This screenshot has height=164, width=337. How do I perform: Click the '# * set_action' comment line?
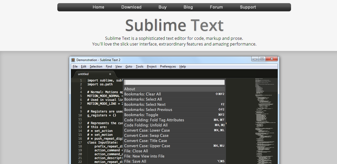(100, 131)
